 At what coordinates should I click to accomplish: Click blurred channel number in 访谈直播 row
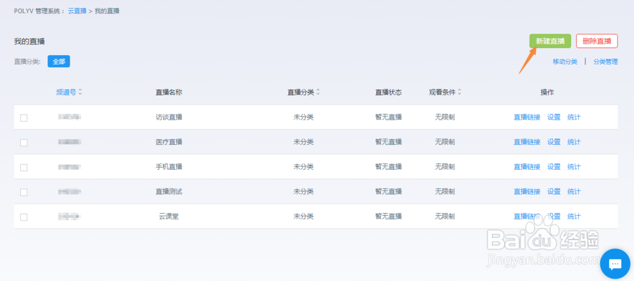(70, 117)
